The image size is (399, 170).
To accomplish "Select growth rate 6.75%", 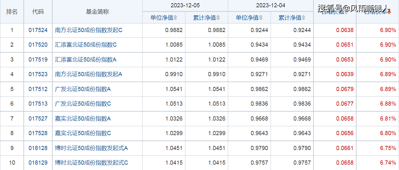I will click(388, 148).
